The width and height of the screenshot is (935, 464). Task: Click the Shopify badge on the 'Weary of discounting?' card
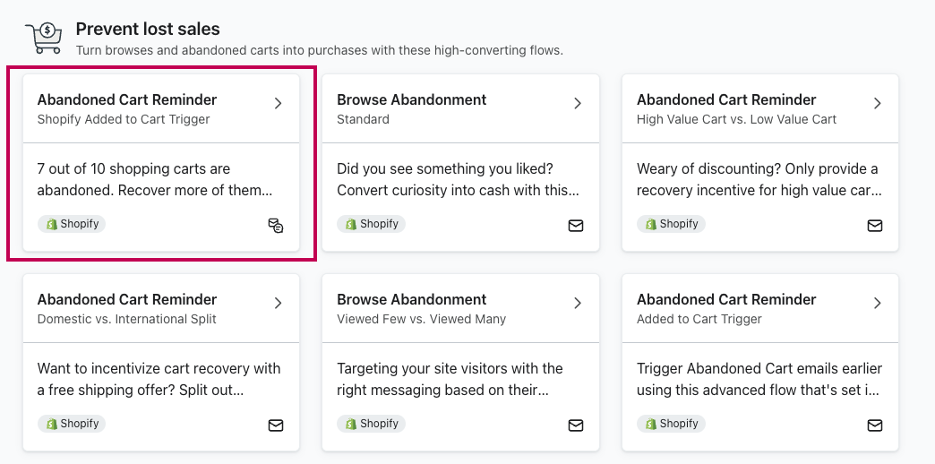(671, 224)
